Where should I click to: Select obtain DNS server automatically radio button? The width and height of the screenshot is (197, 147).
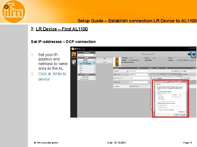point(158,102)
